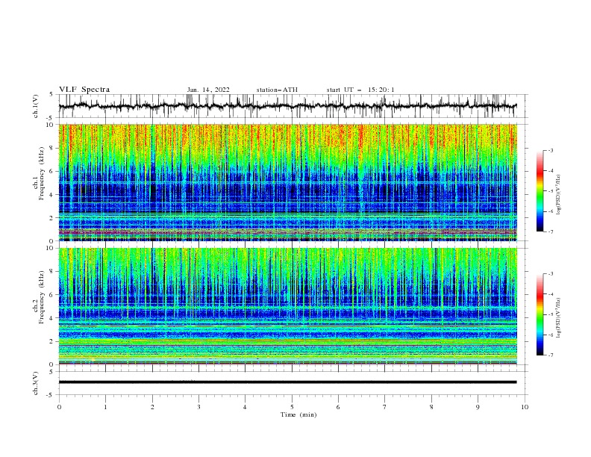The height and width of the screenshot is (457, 591).
Task: Click the "2" kHz tick on ch.1 axis
Action: [x=51, y=218]
